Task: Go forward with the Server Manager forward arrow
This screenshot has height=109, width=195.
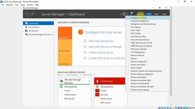Action: [32, 14]
